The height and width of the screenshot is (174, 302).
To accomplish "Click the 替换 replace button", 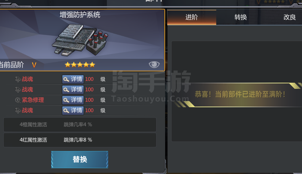I will [x=80, y=160].
